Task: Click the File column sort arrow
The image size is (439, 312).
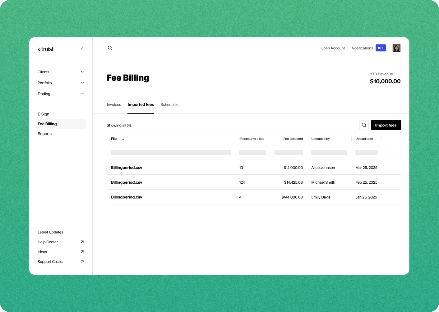Action: pyautogui.click(x=123, y=139)
